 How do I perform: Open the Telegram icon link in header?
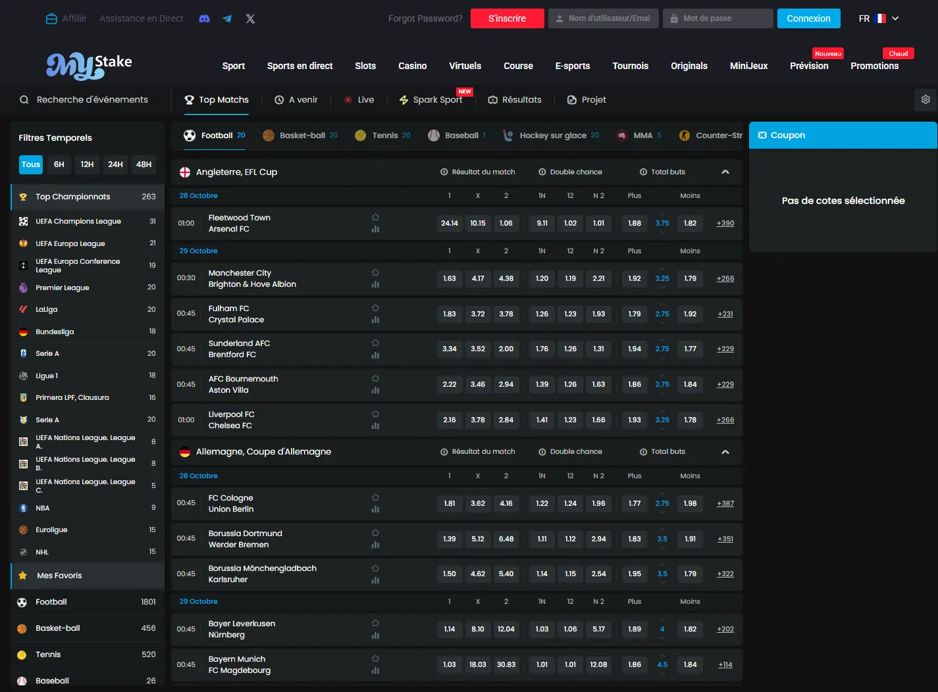(227, 18)
